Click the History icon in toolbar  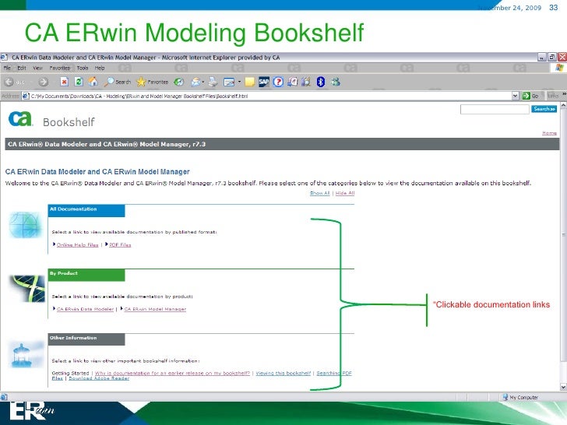coord(178,82)
